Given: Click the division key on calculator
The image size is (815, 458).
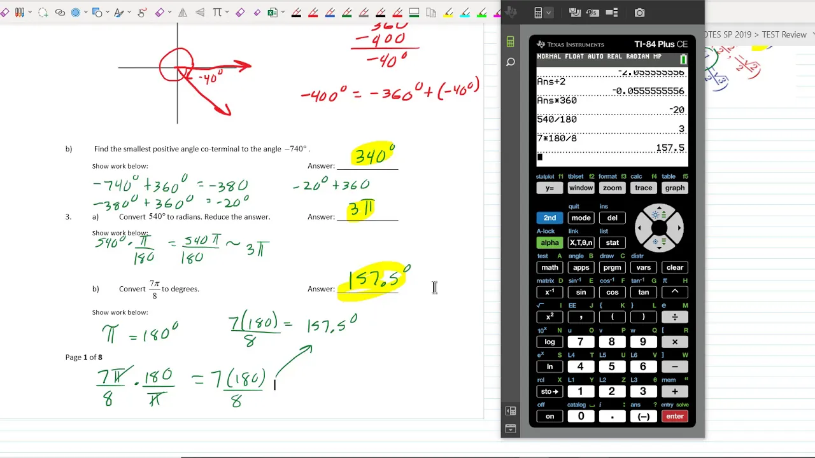Looking at the screenshot, I should pos(674,317).
